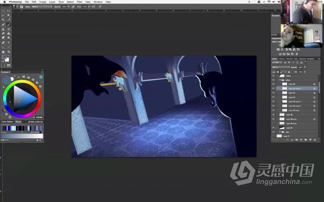
Task: Create new group folder icon in Layers panel
Action: coord(306,140)
